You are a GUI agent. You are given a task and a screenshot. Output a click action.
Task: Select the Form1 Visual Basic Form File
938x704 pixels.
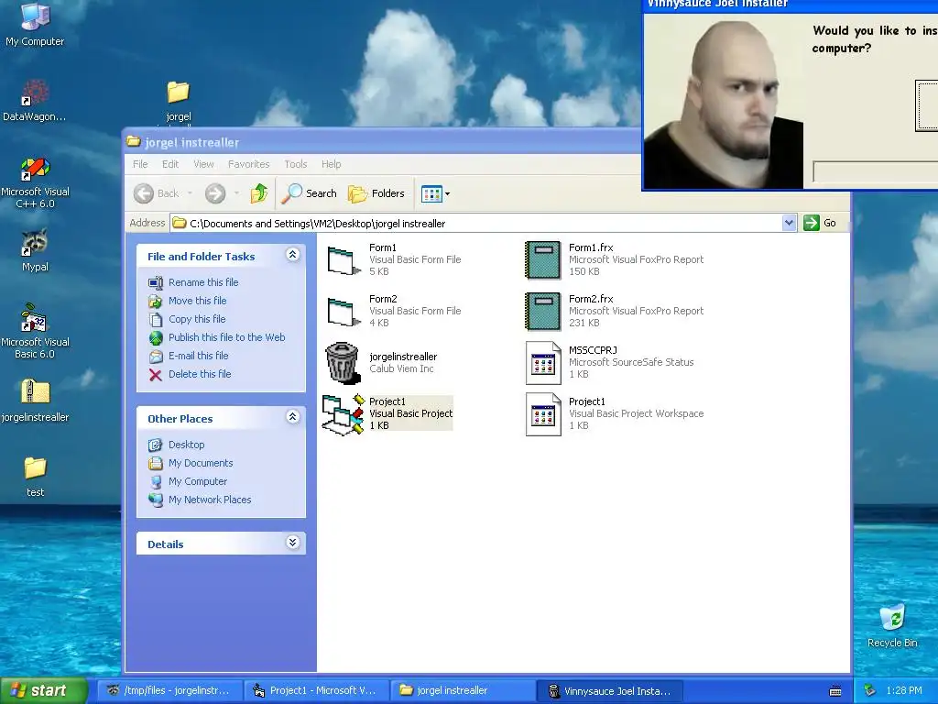click(x=394, y=259)
